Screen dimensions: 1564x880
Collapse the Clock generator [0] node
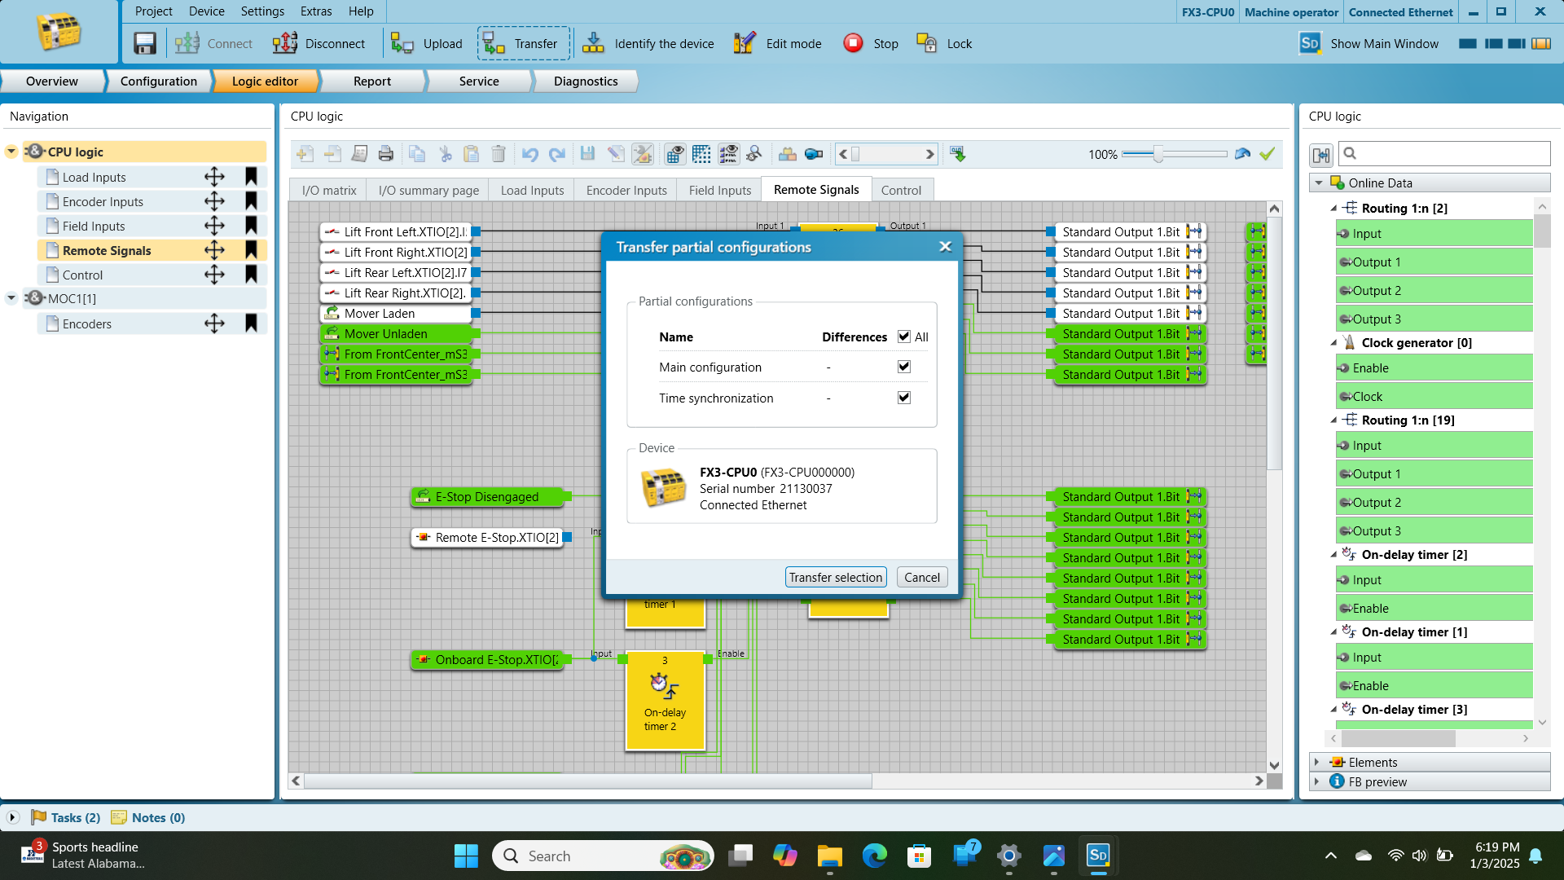(1334, 343)
